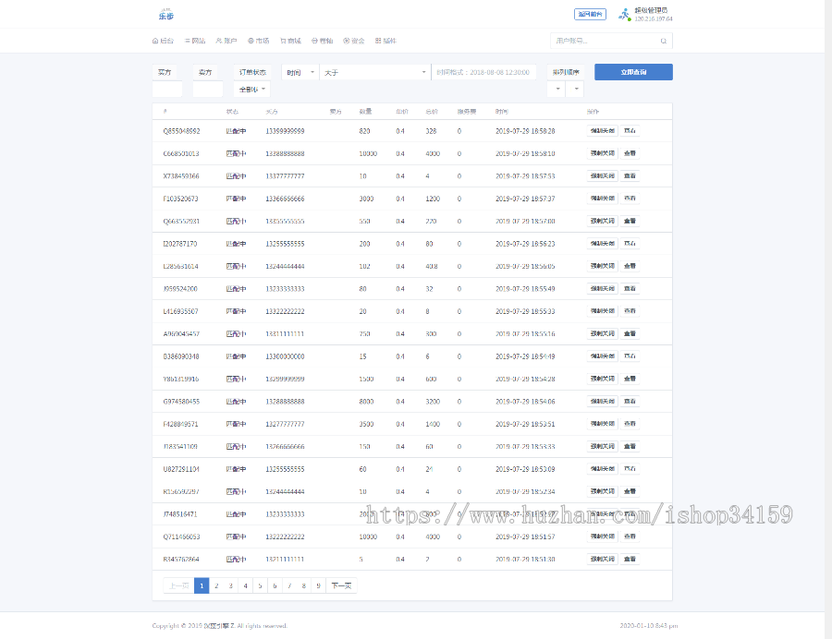The height and width of the screenshot is (639, 832).
Task: Open a 排列顺序 sorting dropdown
Action: click(558, 88)
